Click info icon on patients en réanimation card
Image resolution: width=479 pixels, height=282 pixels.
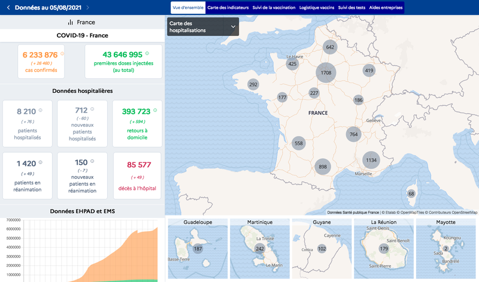point(41,162)
